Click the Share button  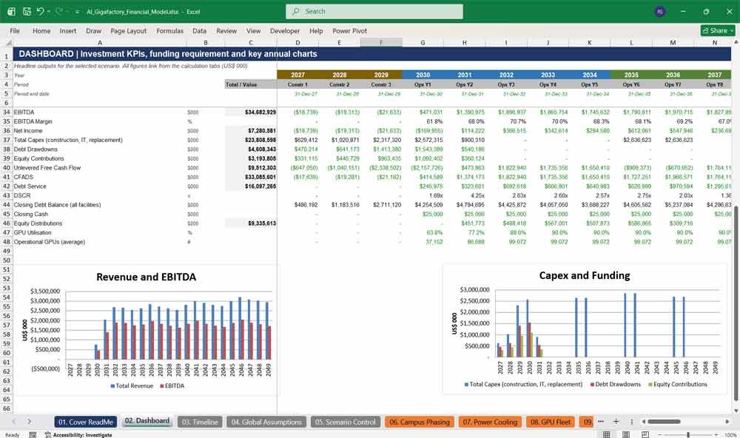click(x=718, y=30)
